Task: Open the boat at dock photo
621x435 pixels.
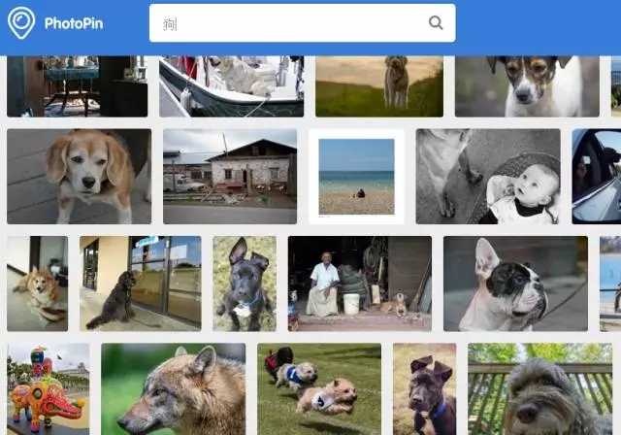Action: click(231, 85)
